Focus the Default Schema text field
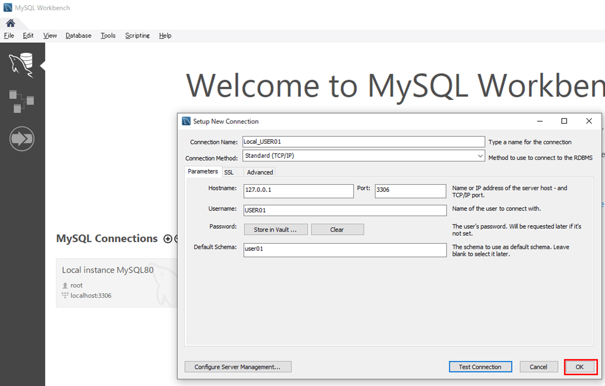Image resolution: width=605 pixels, height=386 pixels. pyautogui.click(x=345, y=249)
